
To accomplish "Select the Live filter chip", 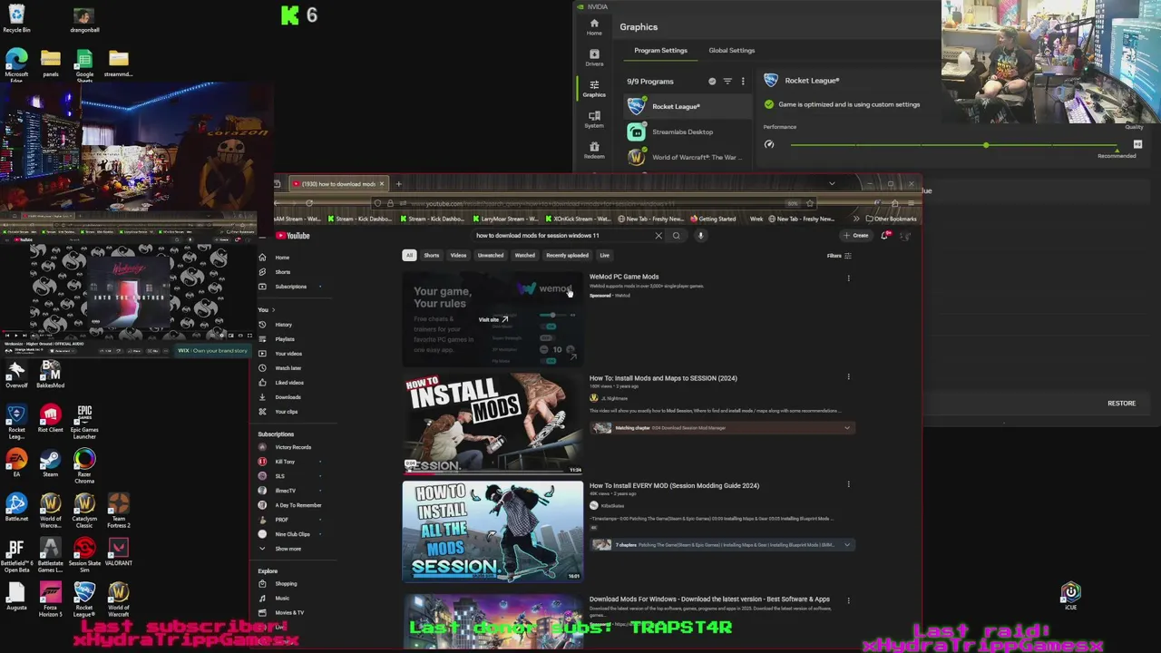I will [x=604, y=256].
